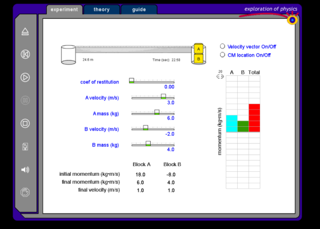This screenshot has width=320, height=229.
Task: Click the coef of restitution slider handle
Action: 131,81
